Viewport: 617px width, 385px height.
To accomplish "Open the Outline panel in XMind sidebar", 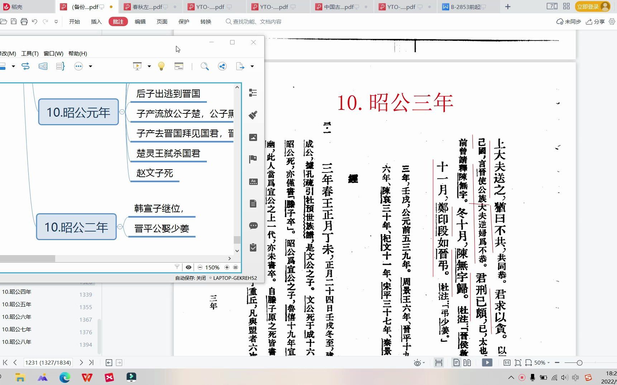I will point(253,93).
